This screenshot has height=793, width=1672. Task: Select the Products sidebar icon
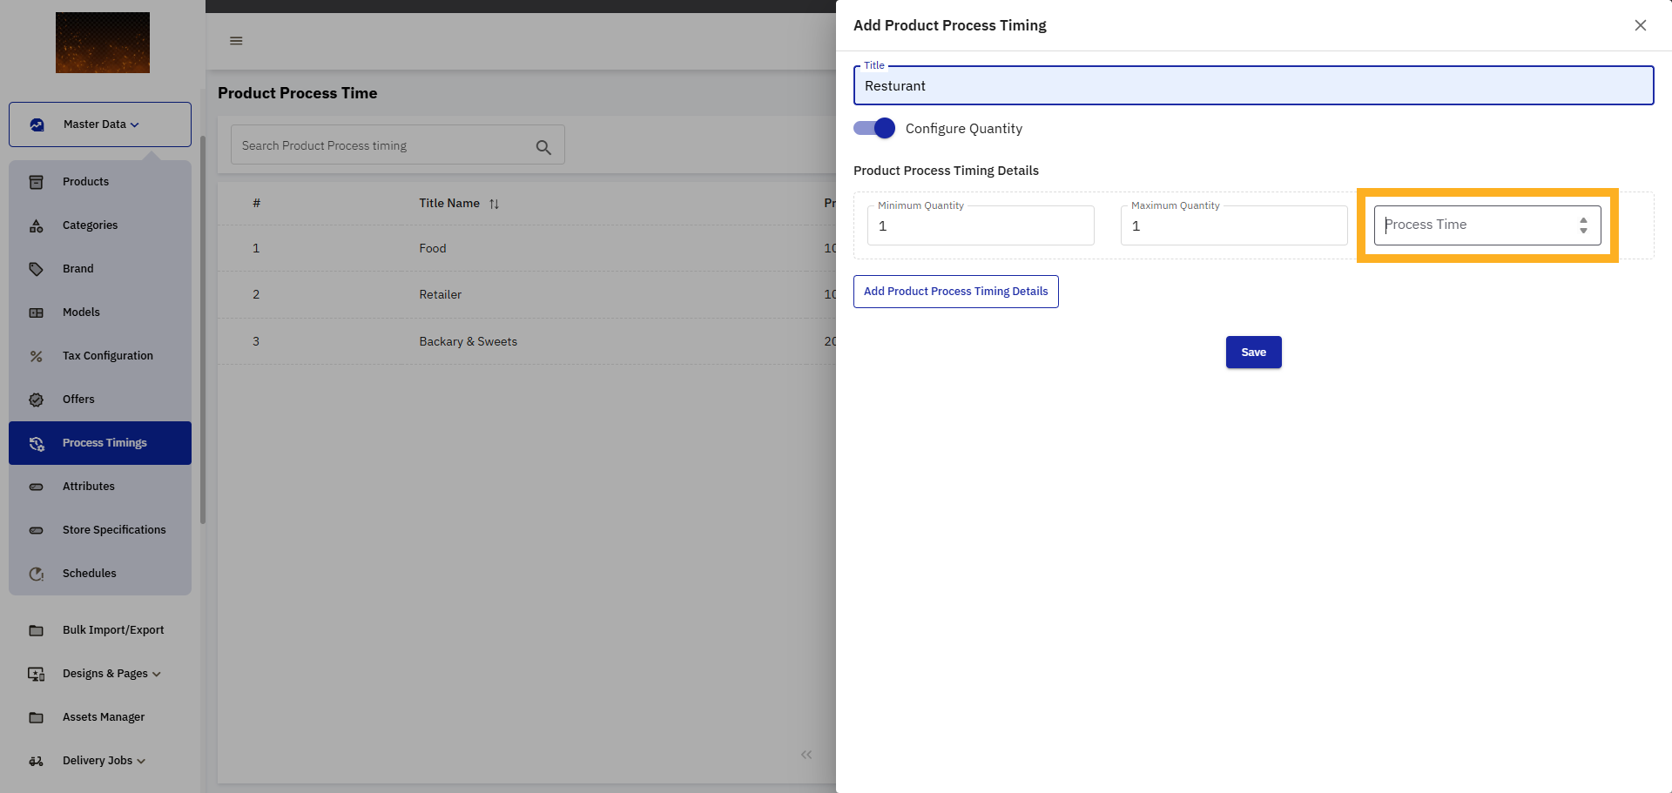[36, 182]
